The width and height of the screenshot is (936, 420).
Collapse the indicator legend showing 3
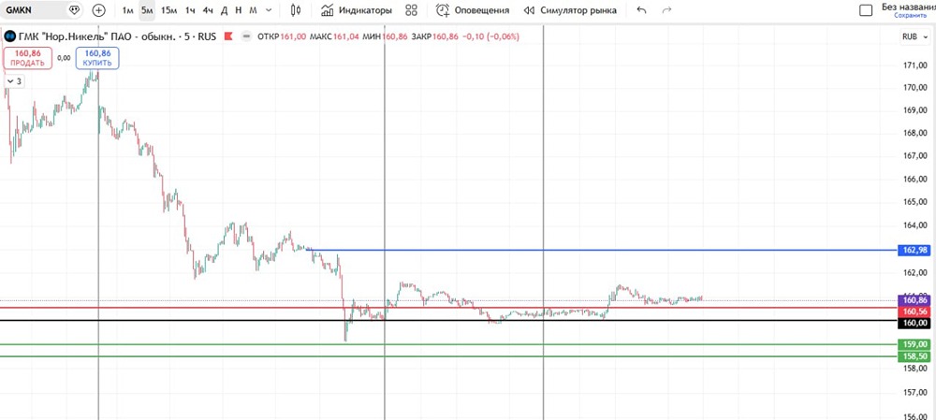click(15, 81)
